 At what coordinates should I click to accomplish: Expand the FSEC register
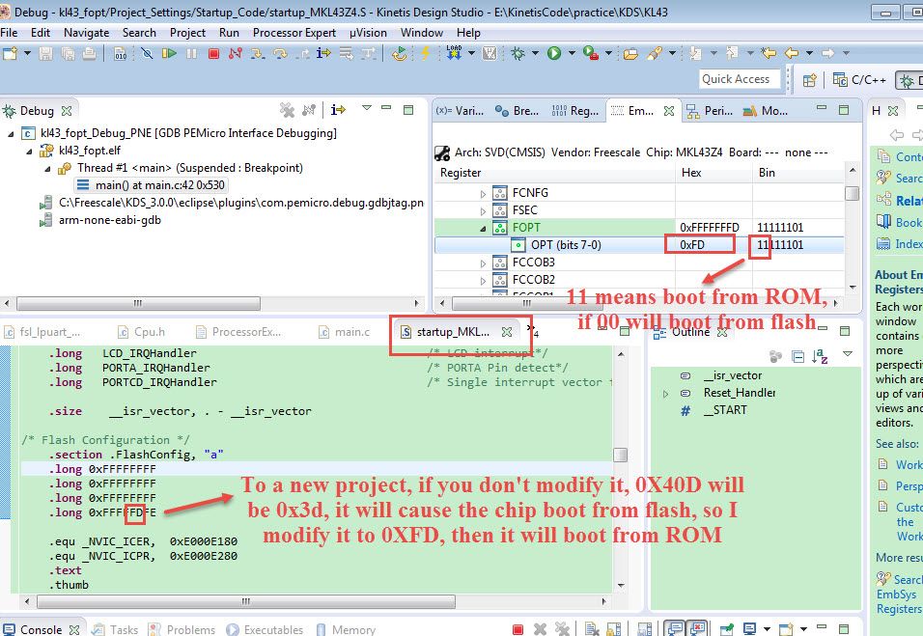click(x=483, y=210)
